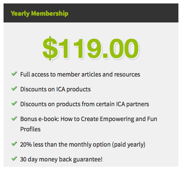Click checkmark next to 20% less item
This screenshot has height=171, width=183.
click(x=14, y=144)
